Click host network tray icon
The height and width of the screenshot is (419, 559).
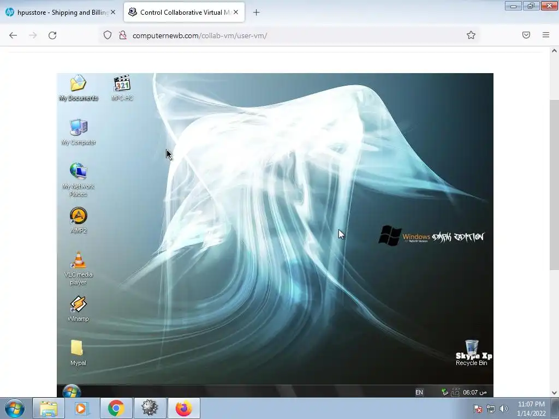coord(491,409)
